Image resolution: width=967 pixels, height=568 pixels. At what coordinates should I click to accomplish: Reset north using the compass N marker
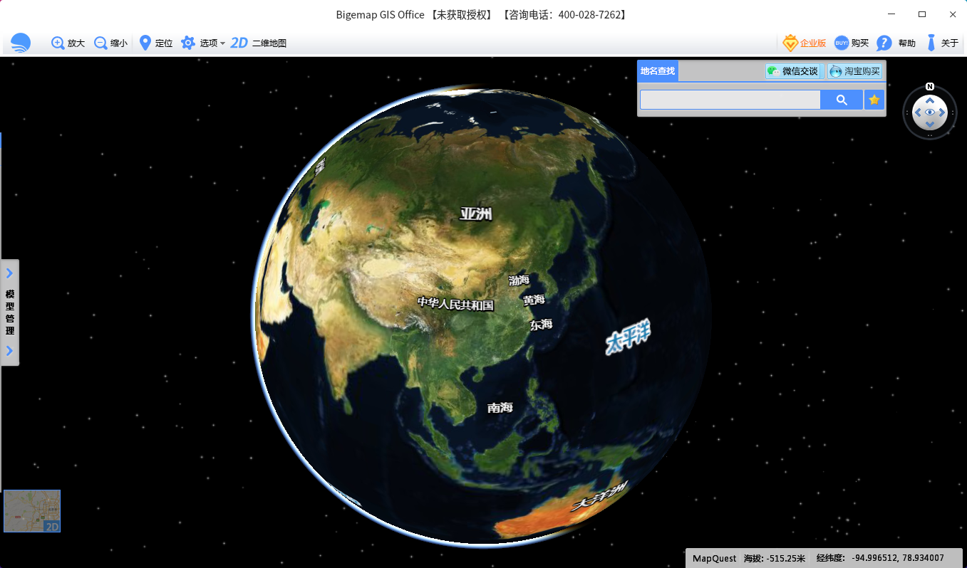[x=930, y=87]
